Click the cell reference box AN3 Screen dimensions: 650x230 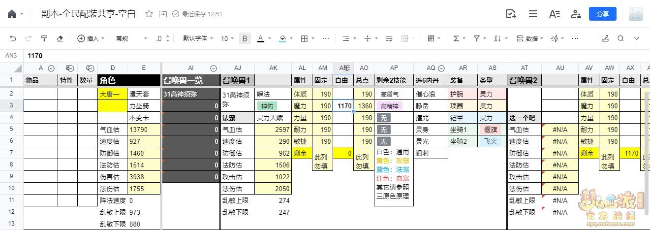(x=11, y=56)
